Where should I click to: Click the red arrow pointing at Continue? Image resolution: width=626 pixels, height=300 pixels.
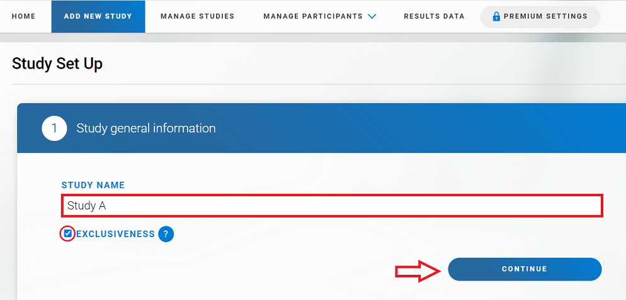pos(417,270)
